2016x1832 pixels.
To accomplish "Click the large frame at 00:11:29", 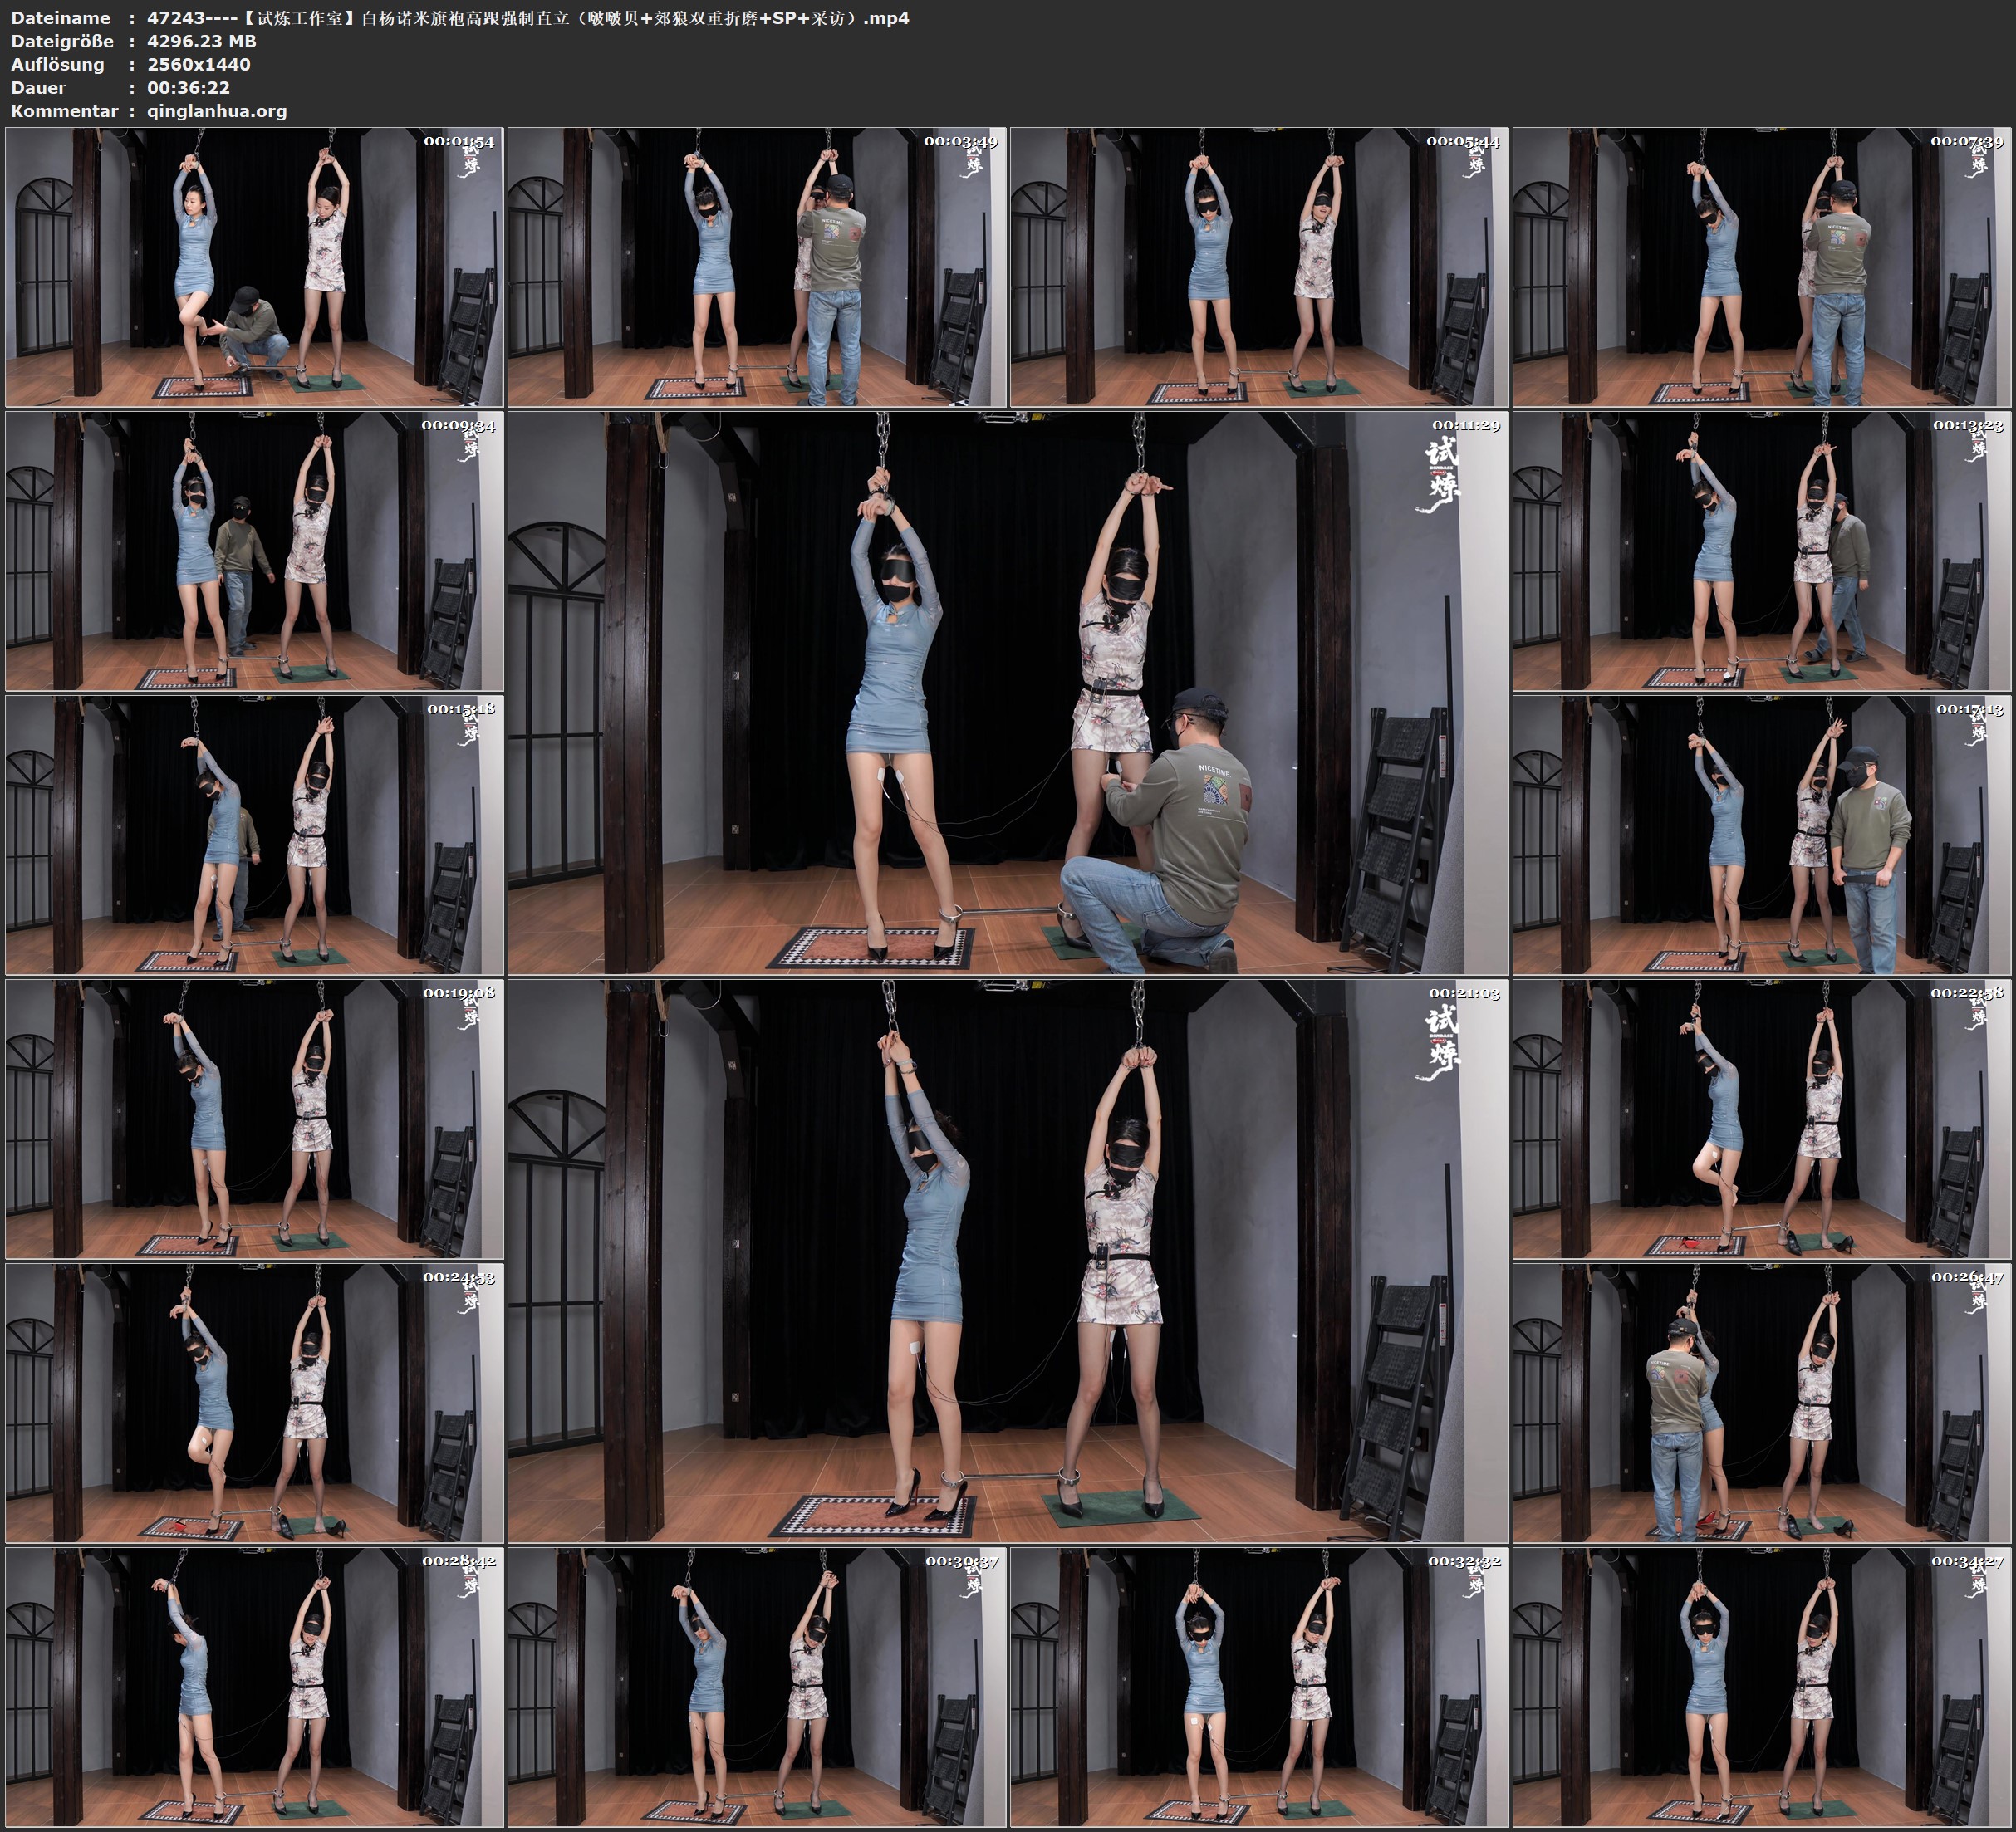I will (x=1007, y=693).
